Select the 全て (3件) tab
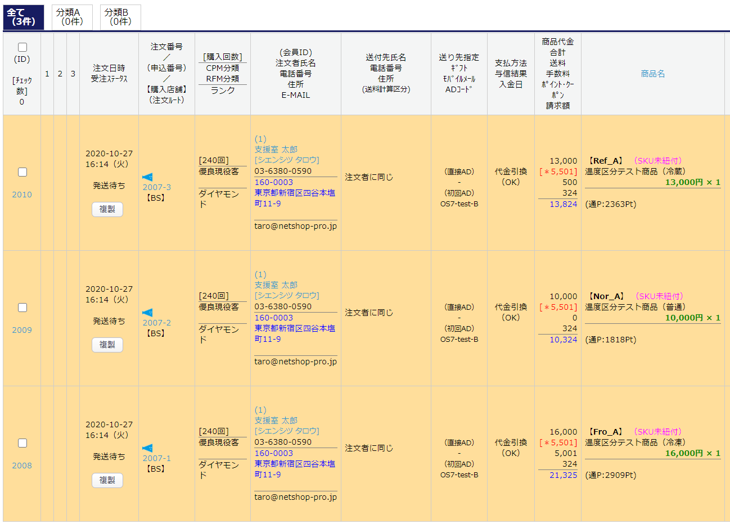This screenshot has width=730, height=524. pos(24,17)
